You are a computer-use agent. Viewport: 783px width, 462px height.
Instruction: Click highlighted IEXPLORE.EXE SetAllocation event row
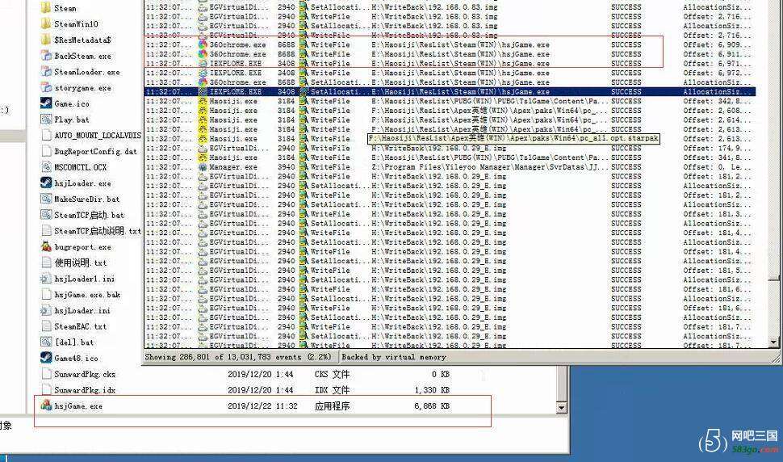[450, 92]
